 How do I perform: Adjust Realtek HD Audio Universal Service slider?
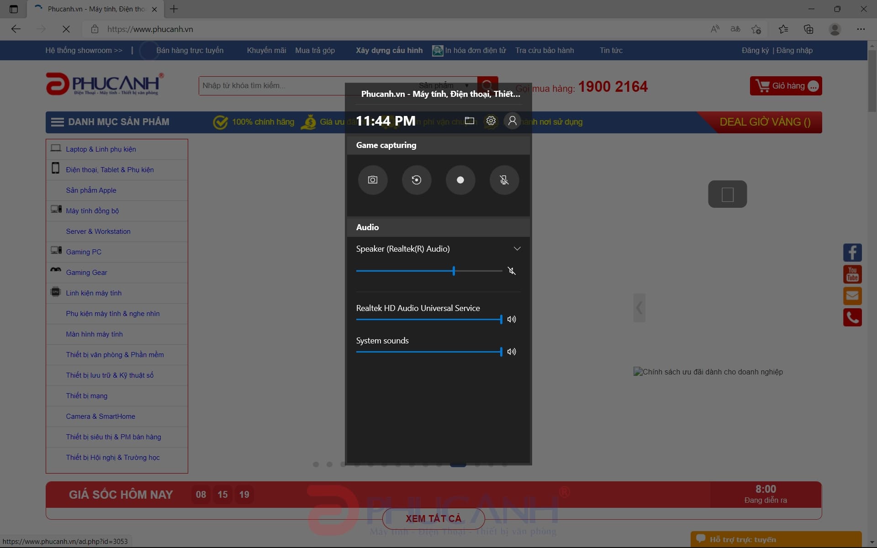(429, 319)
